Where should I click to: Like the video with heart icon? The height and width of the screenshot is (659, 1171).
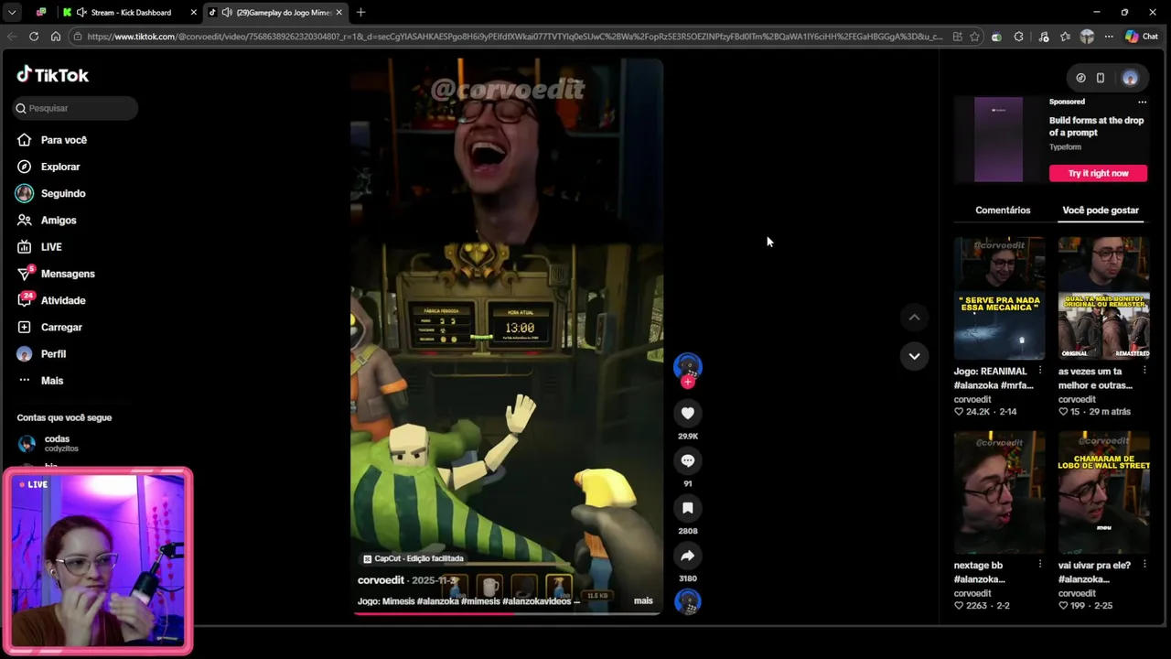click(x=688, y=413)
